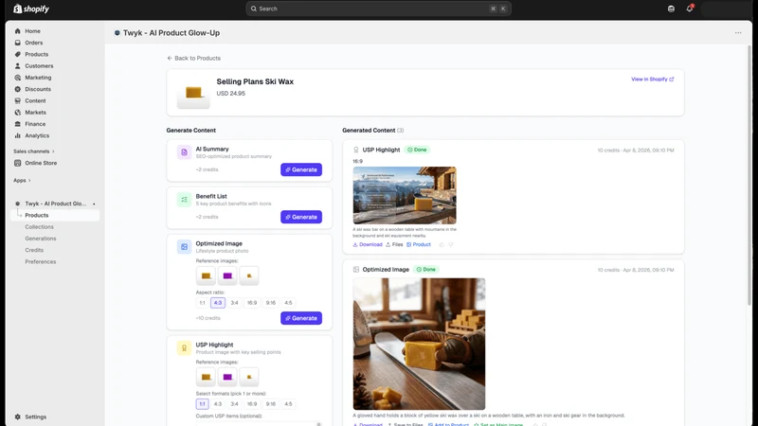Image resolution: width=758 pixels, height=426 pixels.
Task: Open the Marketing section icon
Action: (x=17, y=78)
